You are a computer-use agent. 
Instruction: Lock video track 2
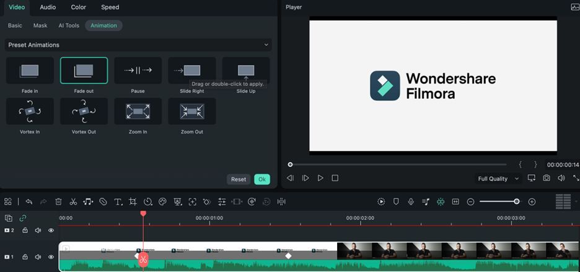click(x=25, y=231)
